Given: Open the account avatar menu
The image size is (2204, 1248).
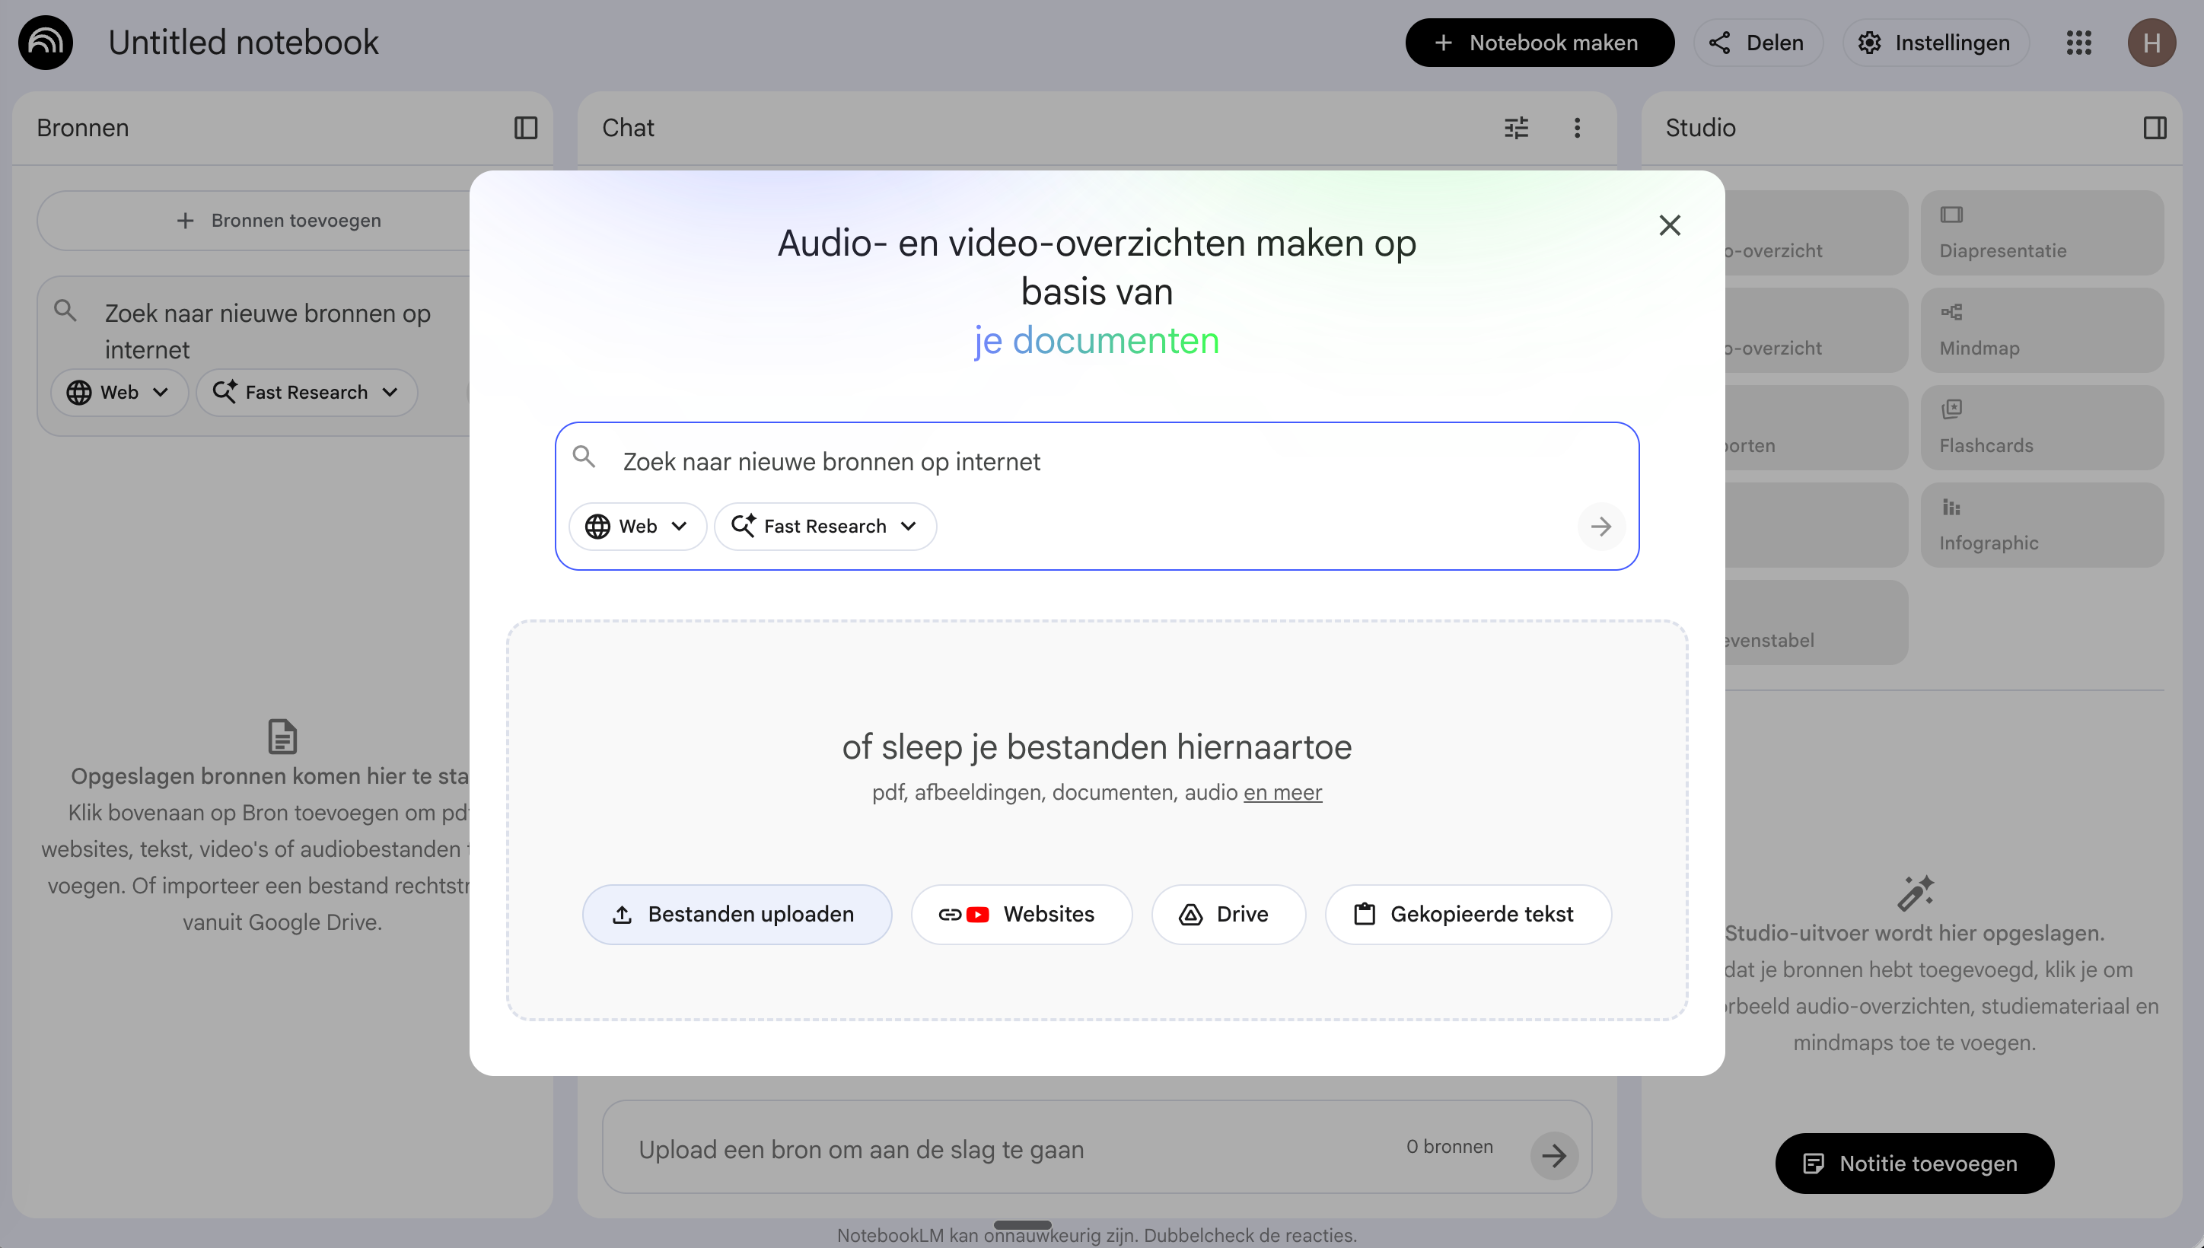Looking at the screenshot, I should click(2151, 42).
